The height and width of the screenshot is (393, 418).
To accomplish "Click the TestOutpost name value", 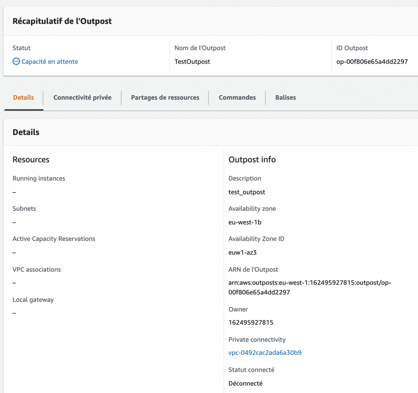I will point(192,62).
